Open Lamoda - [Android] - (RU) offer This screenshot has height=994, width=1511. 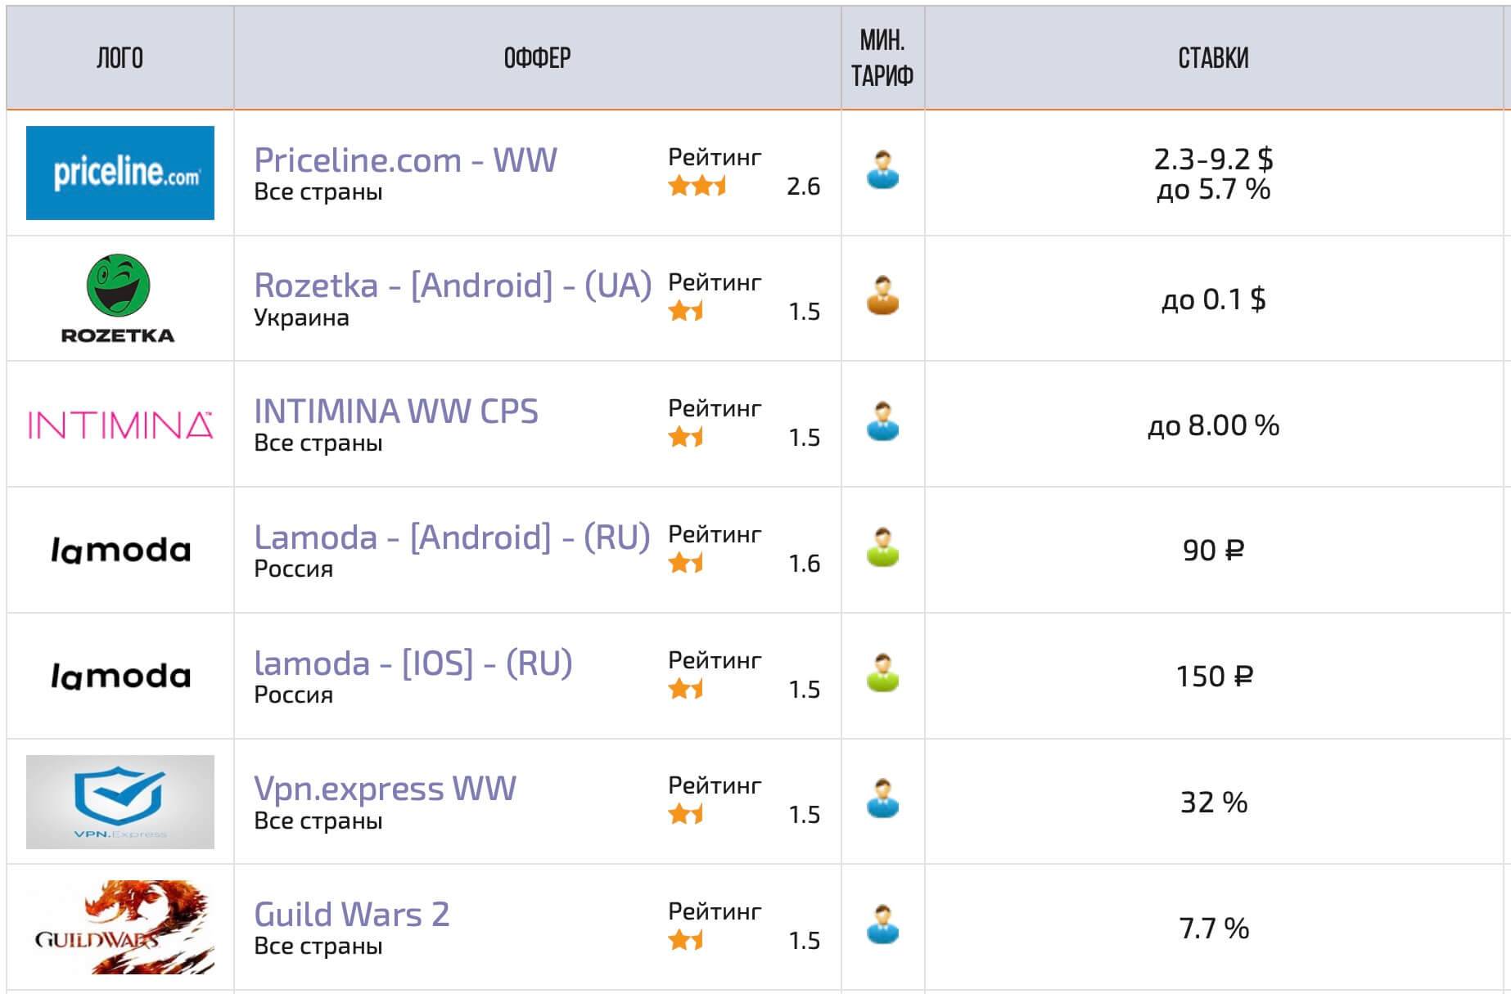click(x=452, y=537)
